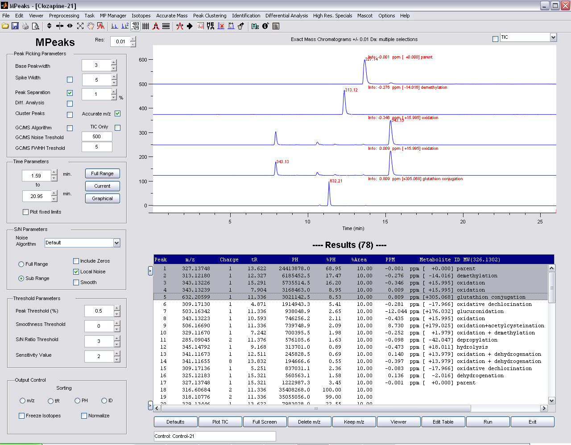Screen dimensions: 571x445
Task: Click the print toolbar icon
Action: (25, 26)
